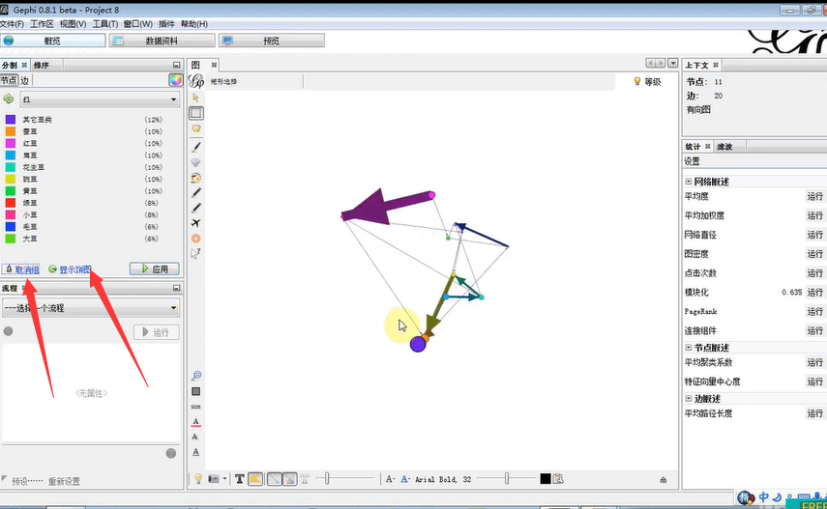Screen dimensions: 827x509
Task: Open the blue A label color mode dropdown
Action: (x=405, y=479)
